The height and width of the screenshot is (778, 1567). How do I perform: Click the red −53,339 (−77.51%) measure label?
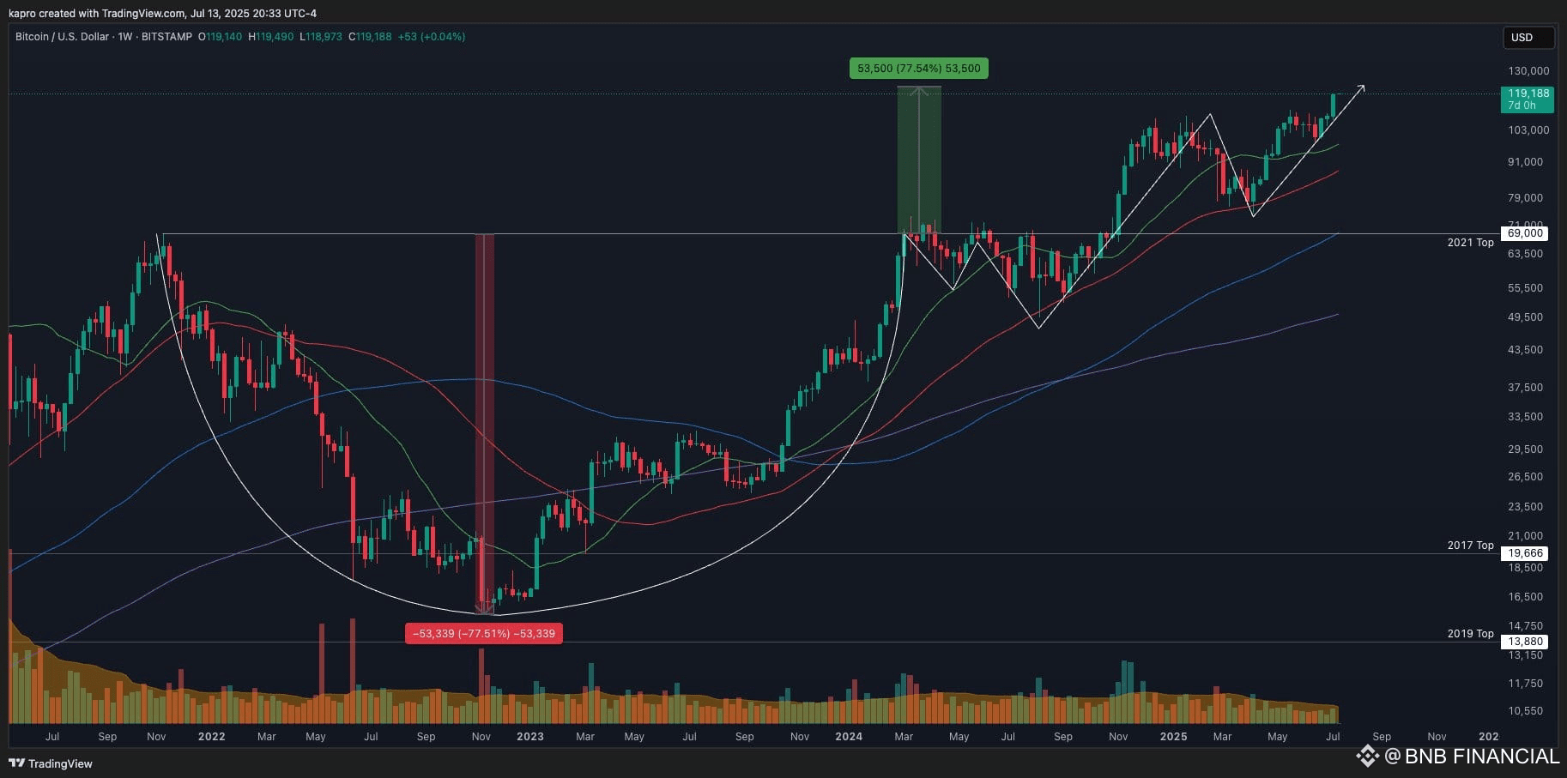(x=484, y=634)
